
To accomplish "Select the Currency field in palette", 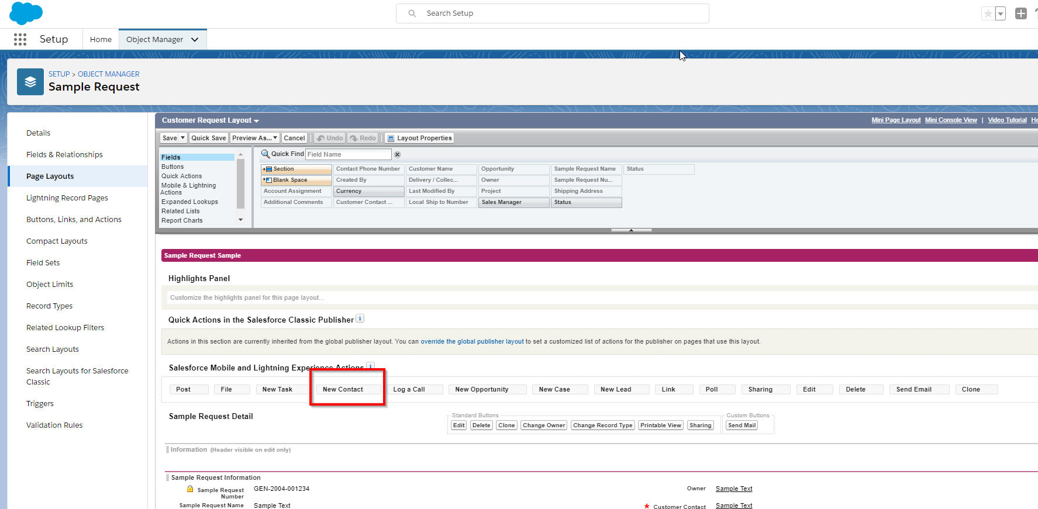I will pos(369,191).
